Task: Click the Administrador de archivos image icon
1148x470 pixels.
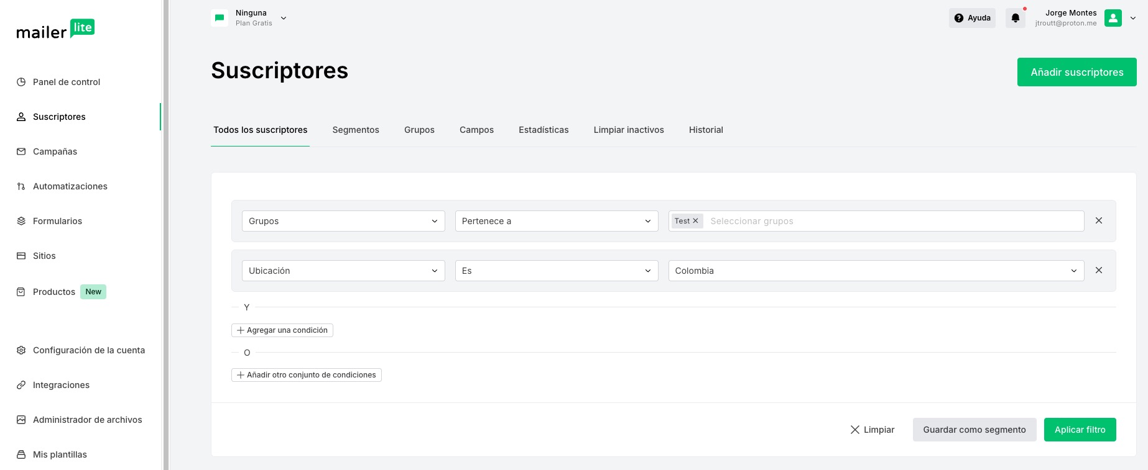Action: pyautogui.click(x=21, y=420)
